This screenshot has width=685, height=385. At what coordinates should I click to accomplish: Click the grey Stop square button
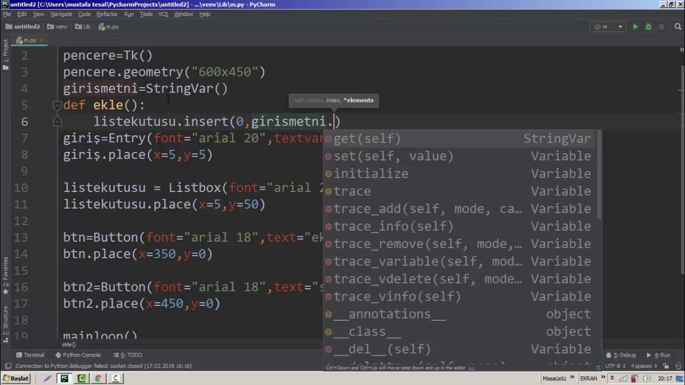coord(661,27)
